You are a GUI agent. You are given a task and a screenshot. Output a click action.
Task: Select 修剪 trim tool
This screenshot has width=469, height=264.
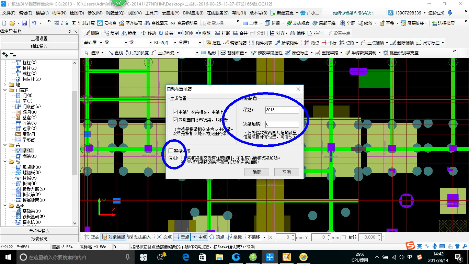coord(203,33)
